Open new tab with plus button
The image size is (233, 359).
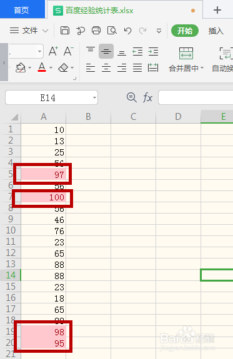[217, 10]
